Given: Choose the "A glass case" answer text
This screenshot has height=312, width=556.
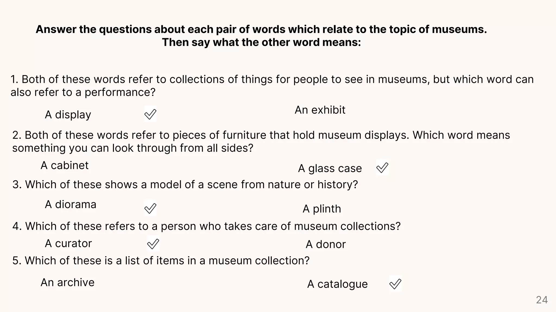Looking at the screenshot, I should (330, 168).
